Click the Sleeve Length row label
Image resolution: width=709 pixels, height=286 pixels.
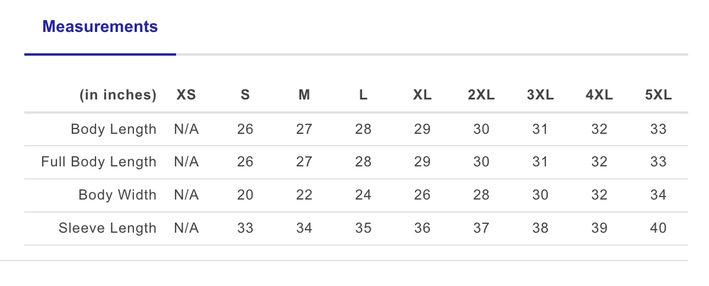click(107, 229)
